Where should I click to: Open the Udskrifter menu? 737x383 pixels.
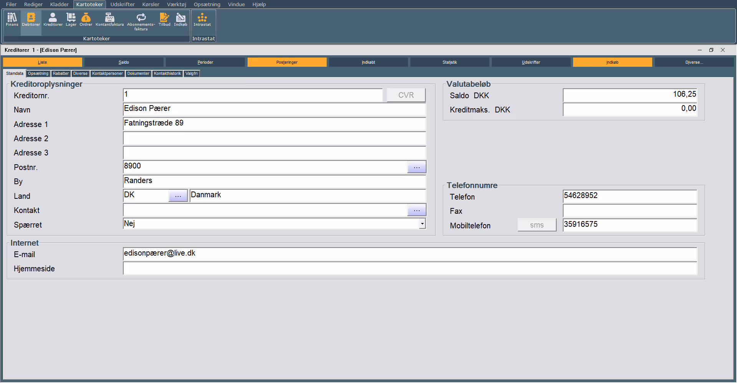click(x=122, y=4)
